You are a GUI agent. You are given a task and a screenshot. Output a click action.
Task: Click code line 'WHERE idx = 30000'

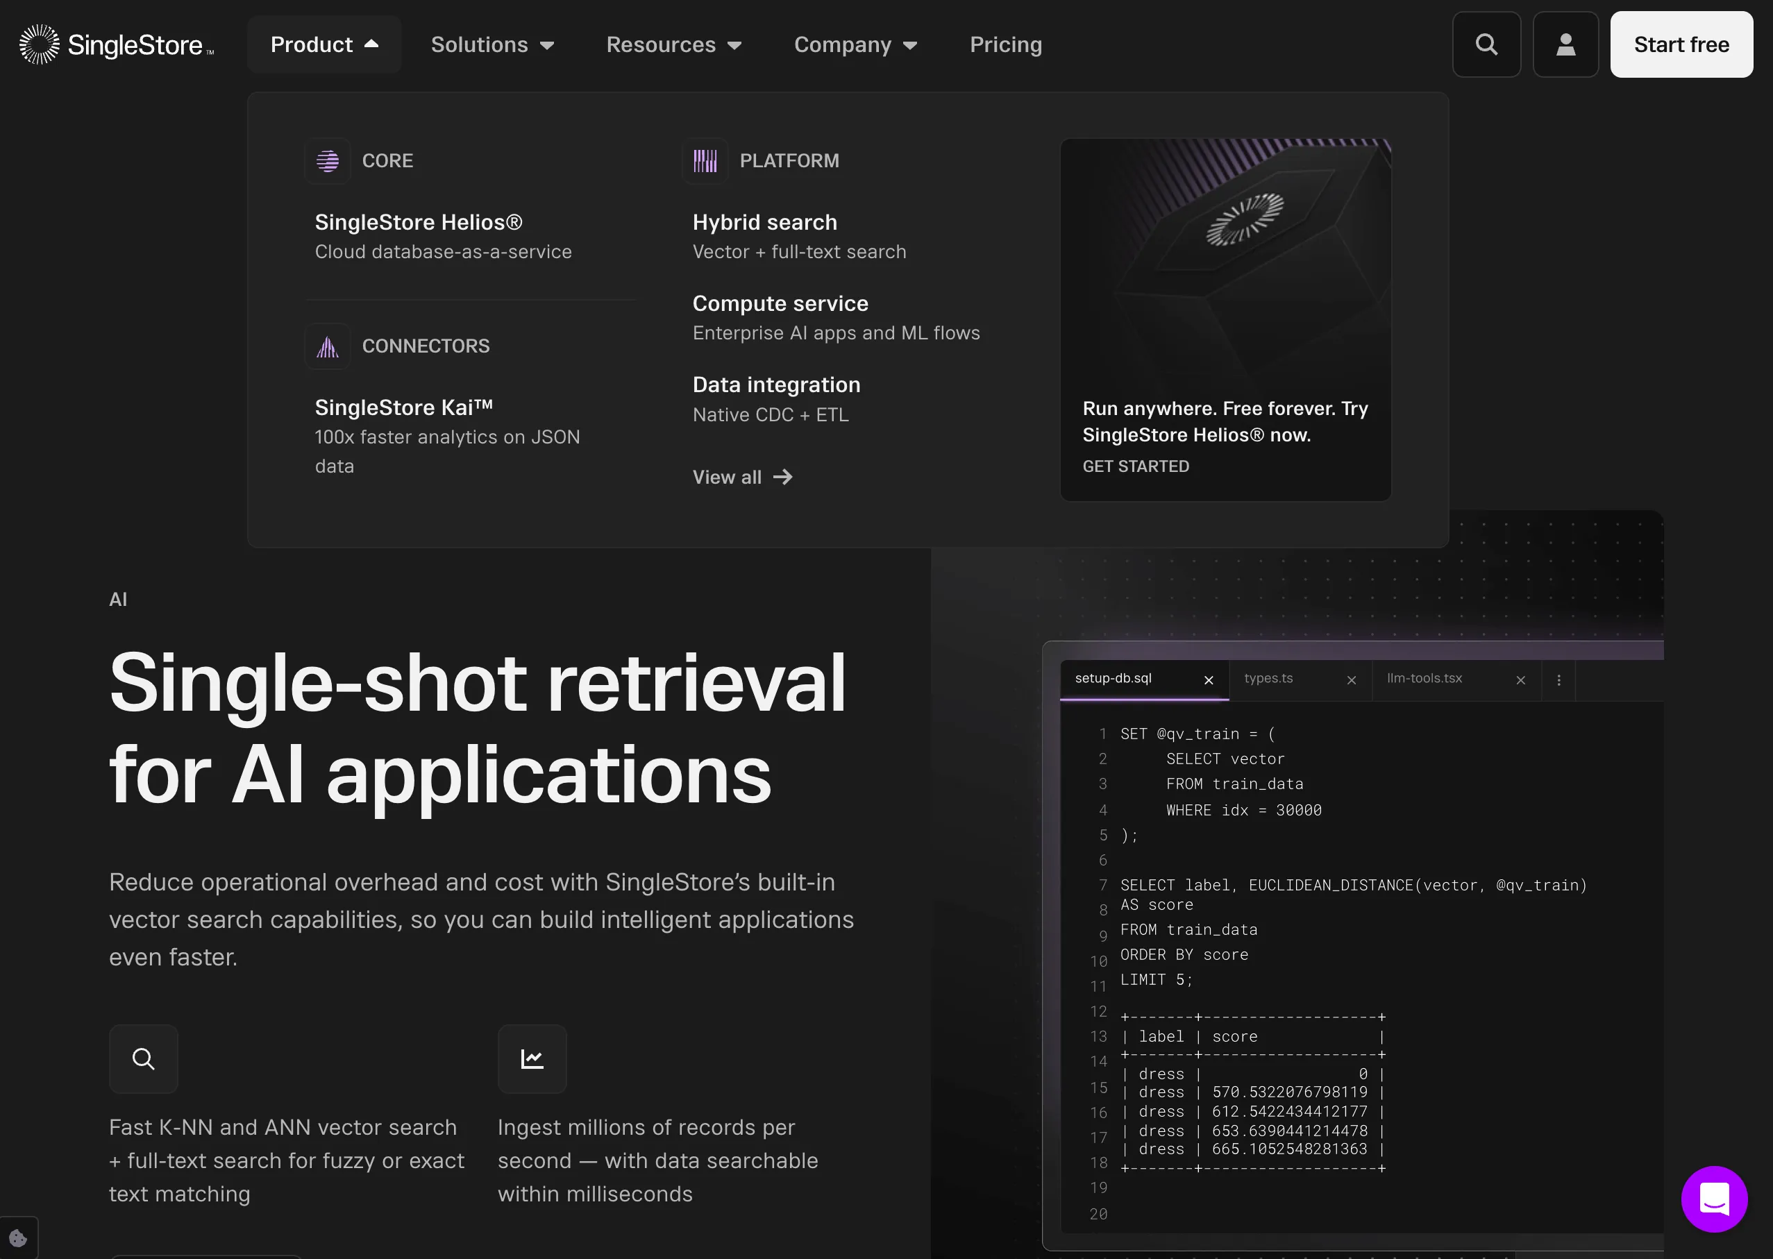pyautogui.click(x=1243, y=810)
